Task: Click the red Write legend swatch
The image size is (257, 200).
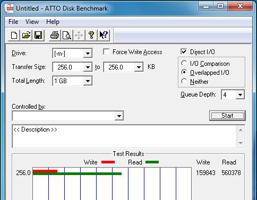Action: coord(108,162)
